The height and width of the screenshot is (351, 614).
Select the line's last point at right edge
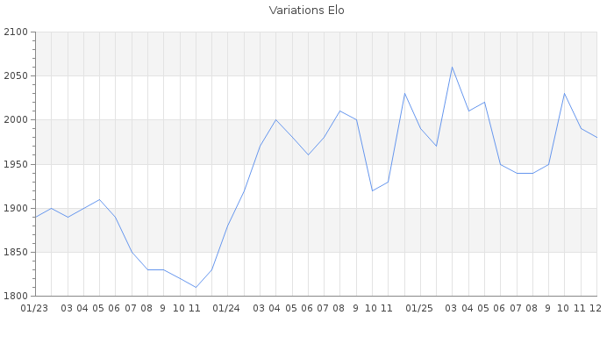tap(596, 138)
